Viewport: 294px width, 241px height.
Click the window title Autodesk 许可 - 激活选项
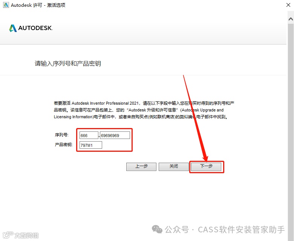38,5
